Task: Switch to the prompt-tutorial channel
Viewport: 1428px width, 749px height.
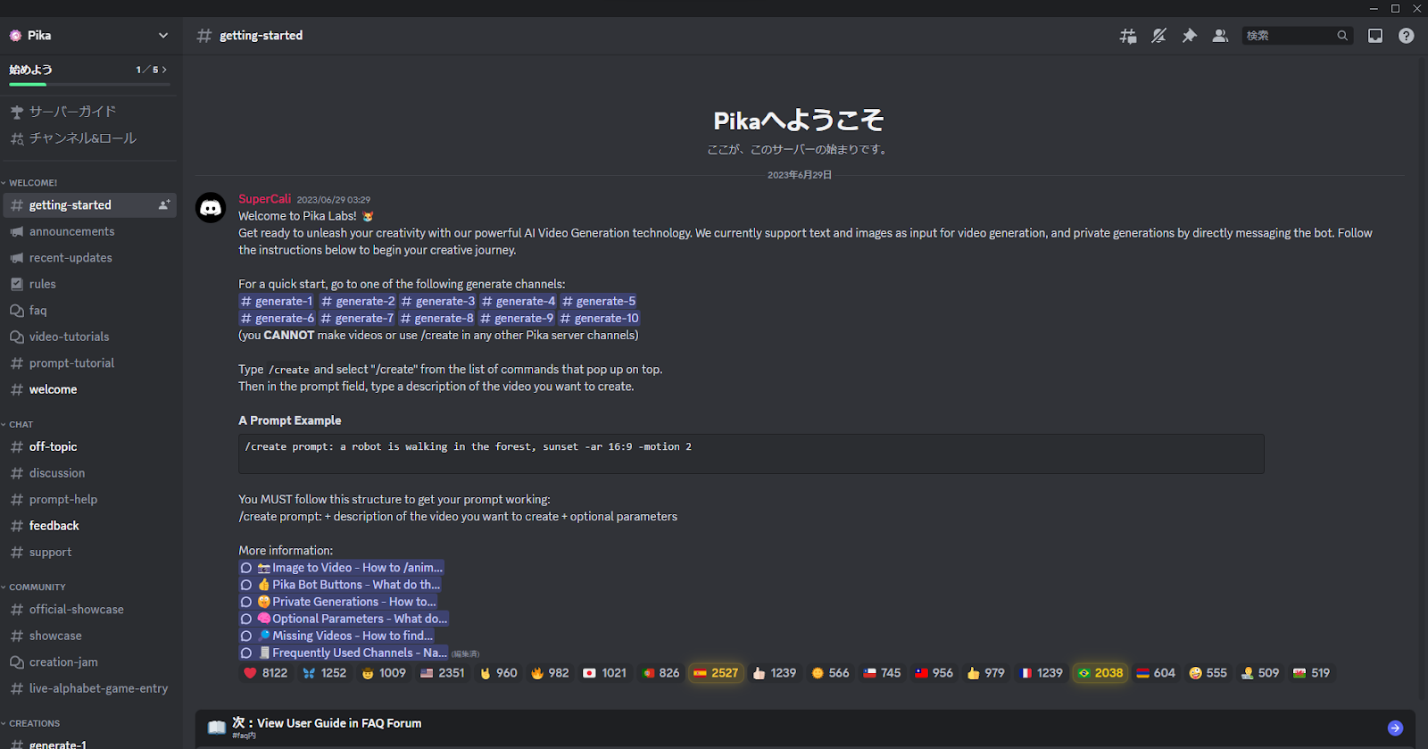Action: (89, 363)
